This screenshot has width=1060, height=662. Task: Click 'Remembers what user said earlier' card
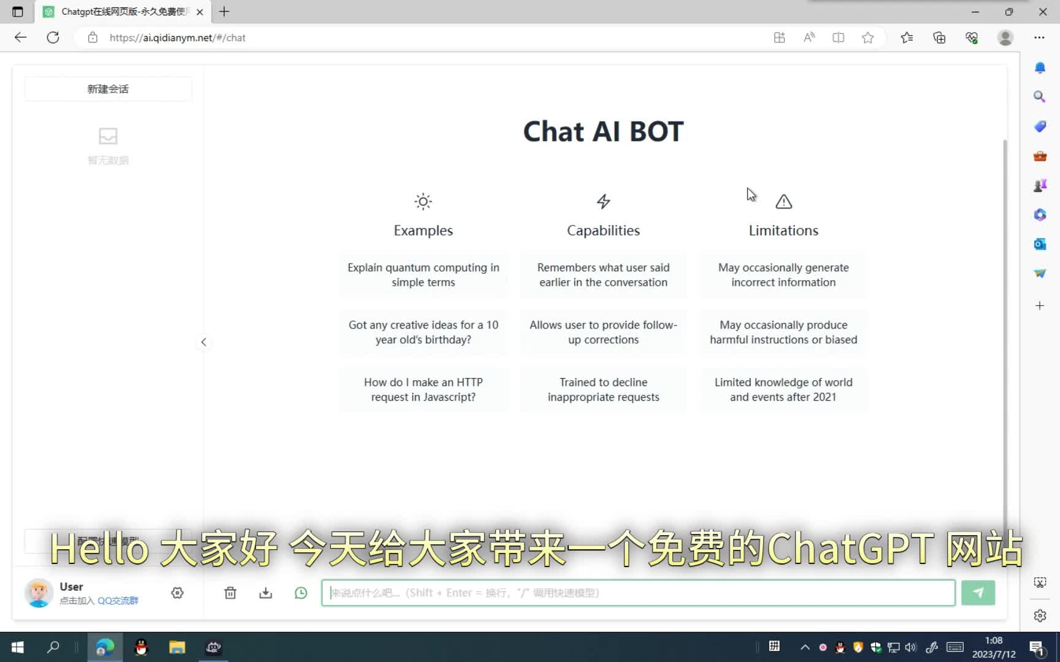(604, 275)
